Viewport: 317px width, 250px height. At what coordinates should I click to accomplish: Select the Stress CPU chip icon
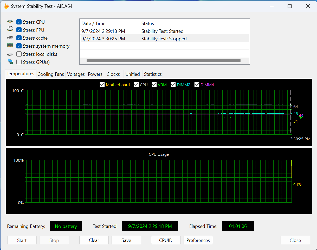[x=10, y=22]
